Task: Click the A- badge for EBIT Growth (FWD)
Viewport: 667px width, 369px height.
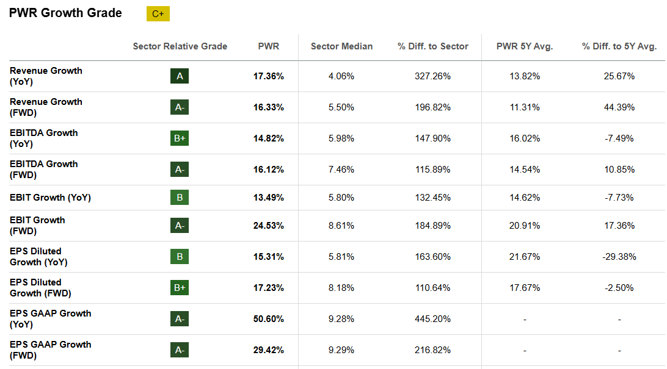Action: [180, 226]
